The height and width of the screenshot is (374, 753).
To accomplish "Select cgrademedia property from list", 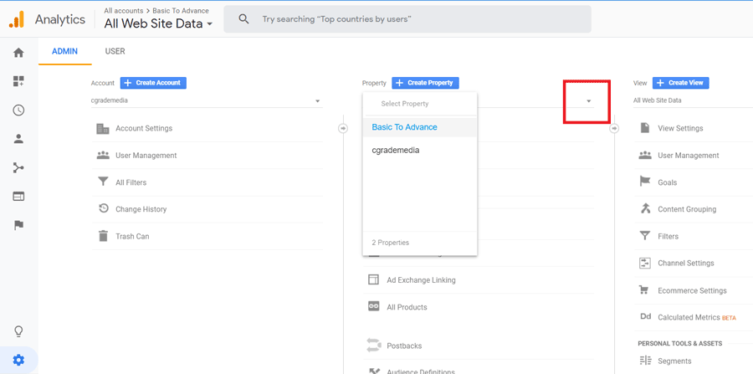I will (420, 151).
